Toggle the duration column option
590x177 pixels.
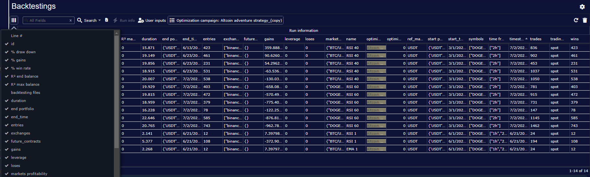pos(18,101)
